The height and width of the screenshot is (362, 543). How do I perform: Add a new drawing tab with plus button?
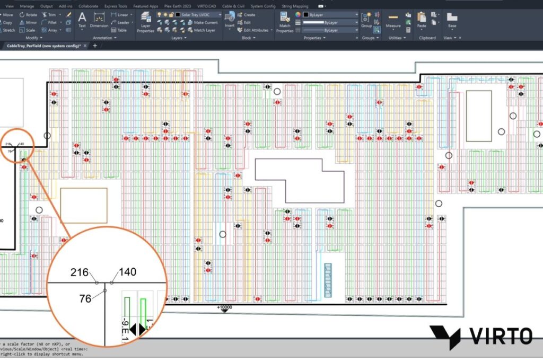click(x=95, y=46)
